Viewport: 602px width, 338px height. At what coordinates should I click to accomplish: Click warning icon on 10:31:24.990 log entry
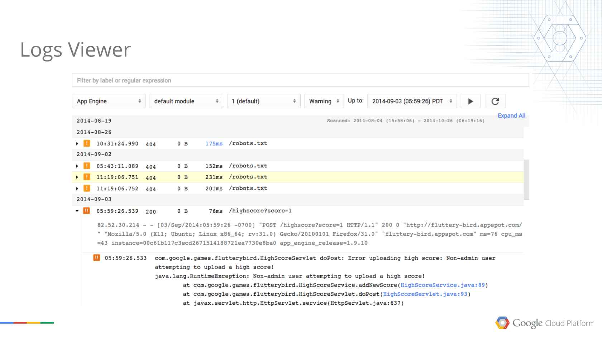(x=87, y=143)
